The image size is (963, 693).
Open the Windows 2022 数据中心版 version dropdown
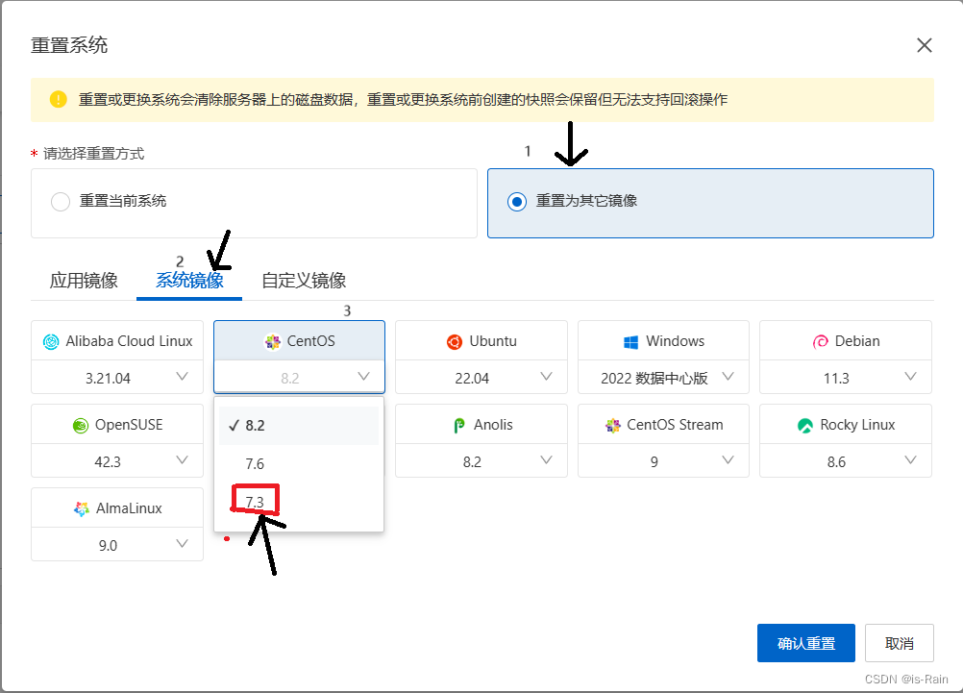point(663,377)
